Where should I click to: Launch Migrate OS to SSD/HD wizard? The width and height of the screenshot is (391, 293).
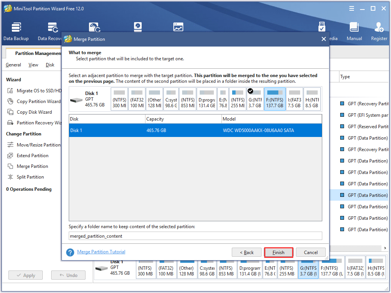[x=34, y=91]
